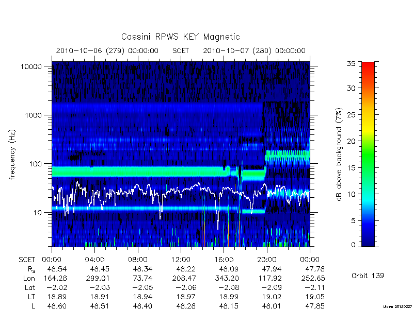
Task: Click the Lon value 208.47
Action: tap(183, 278)
